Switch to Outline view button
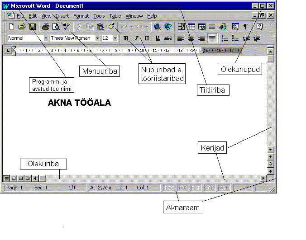This screenshot has height=240, width=306. coord(28,178)
